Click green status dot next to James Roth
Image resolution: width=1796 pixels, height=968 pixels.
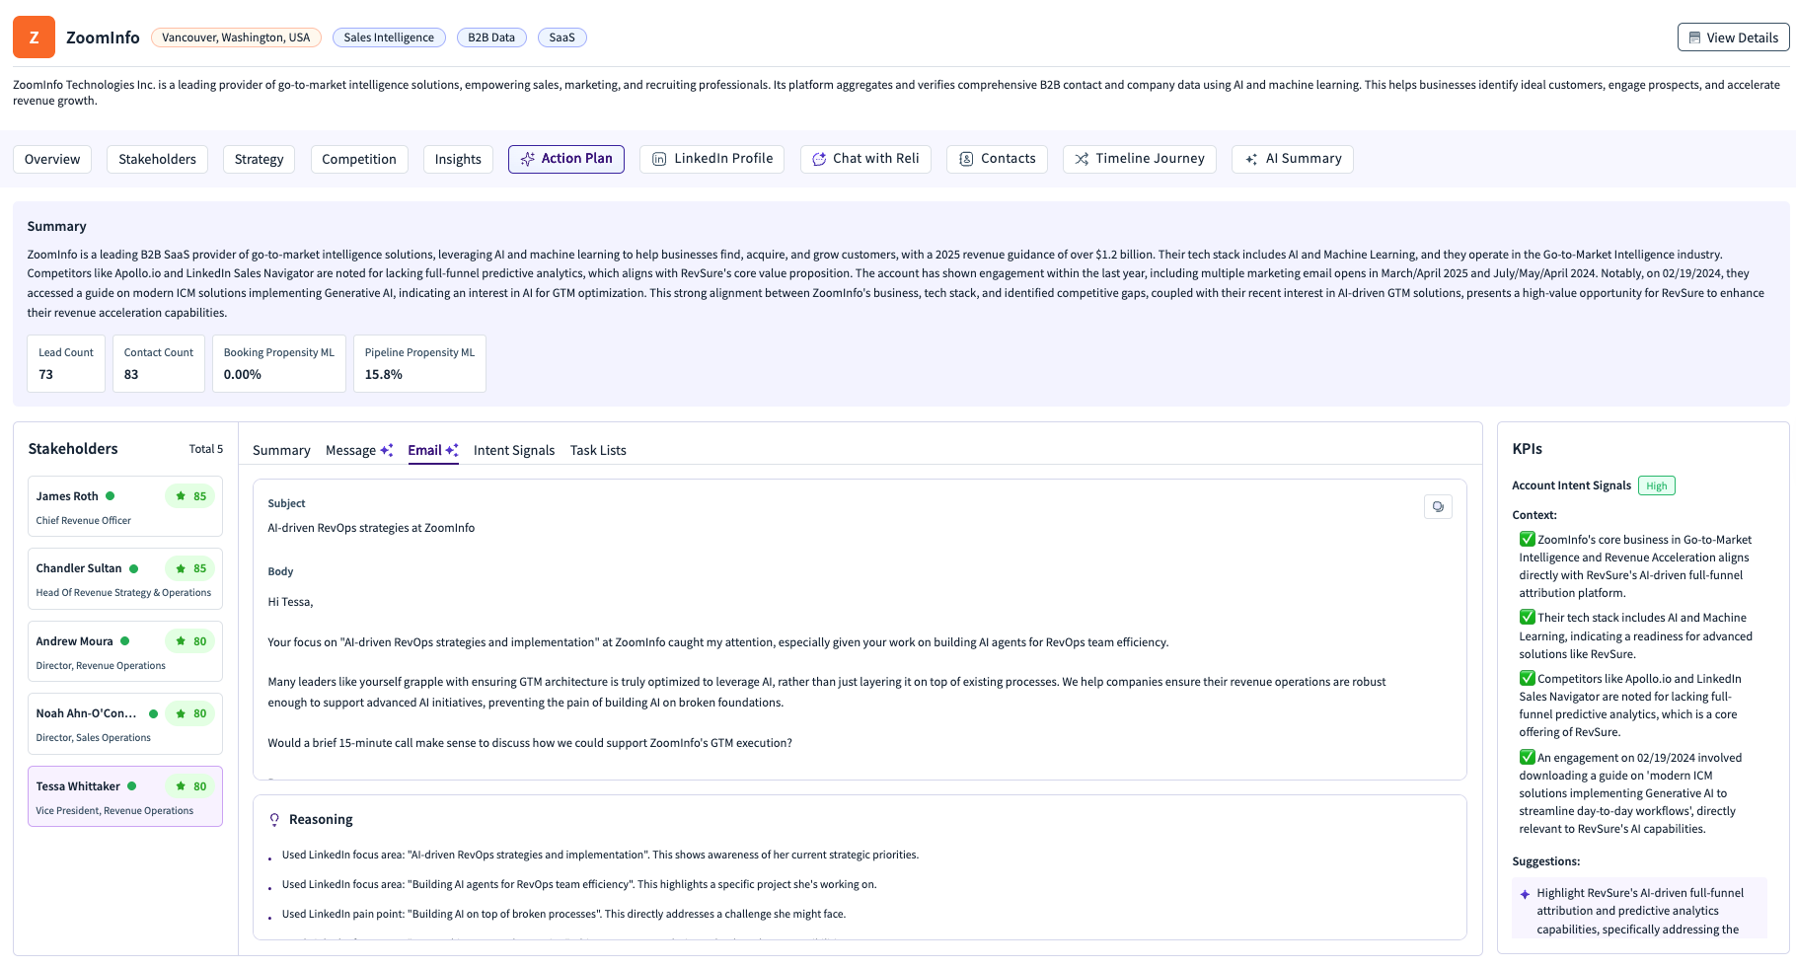pyautogui.click(x=111, y=496)
